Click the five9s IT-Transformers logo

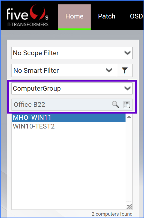[x=28, y=16]
